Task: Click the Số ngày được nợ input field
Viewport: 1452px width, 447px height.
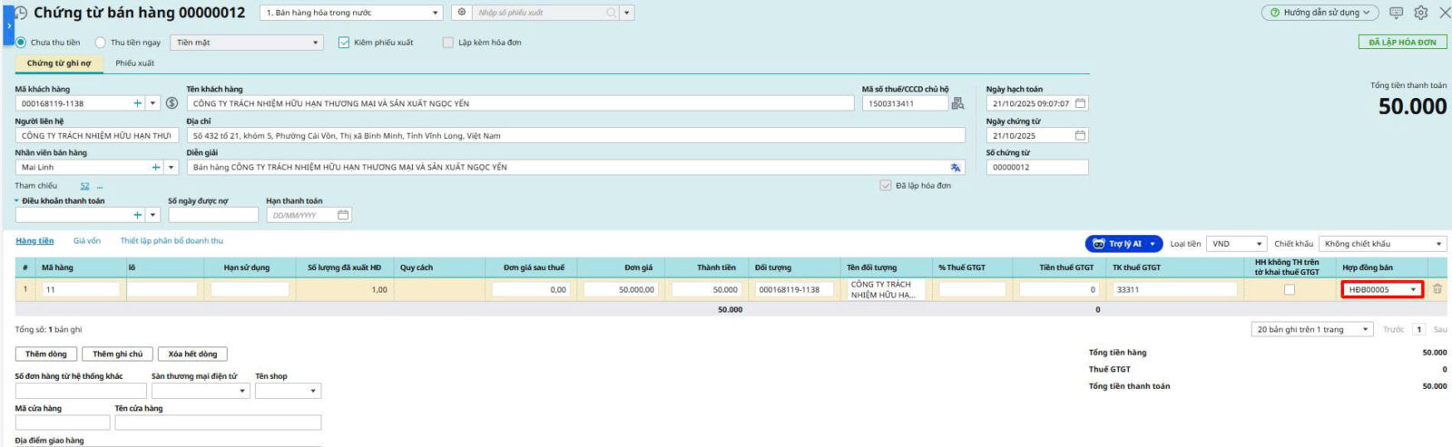Action: pyautogui.click(x=212, y=216)
